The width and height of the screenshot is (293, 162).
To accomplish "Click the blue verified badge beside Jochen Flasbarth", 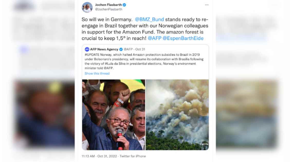I will pos(124,5).
